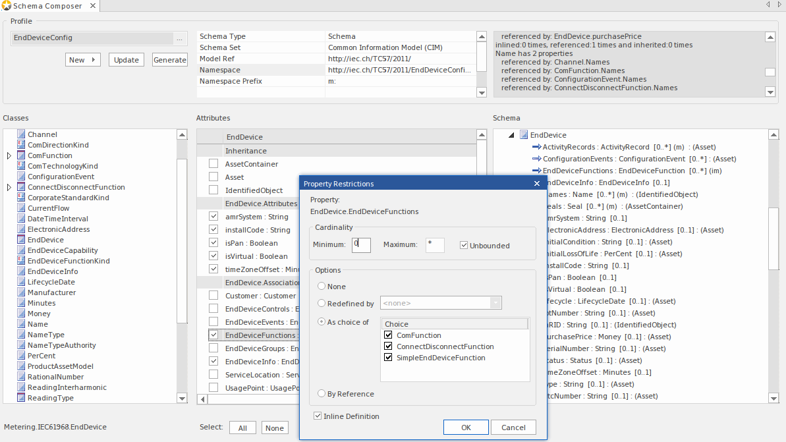Click OK in Property Restrictions dialog
The width and height of the screenshot is (786, 442).
coord(465,428)
